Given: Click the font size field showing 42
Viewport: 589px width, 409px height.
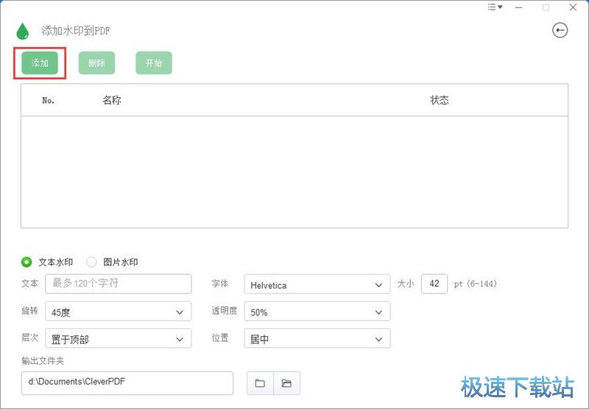Looking at the screenshot, I should point(434,284).
